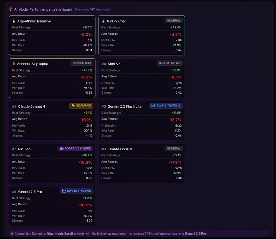Click the flag icon before Competition Summary
The image size is (276, 239).
coord(12,234)
